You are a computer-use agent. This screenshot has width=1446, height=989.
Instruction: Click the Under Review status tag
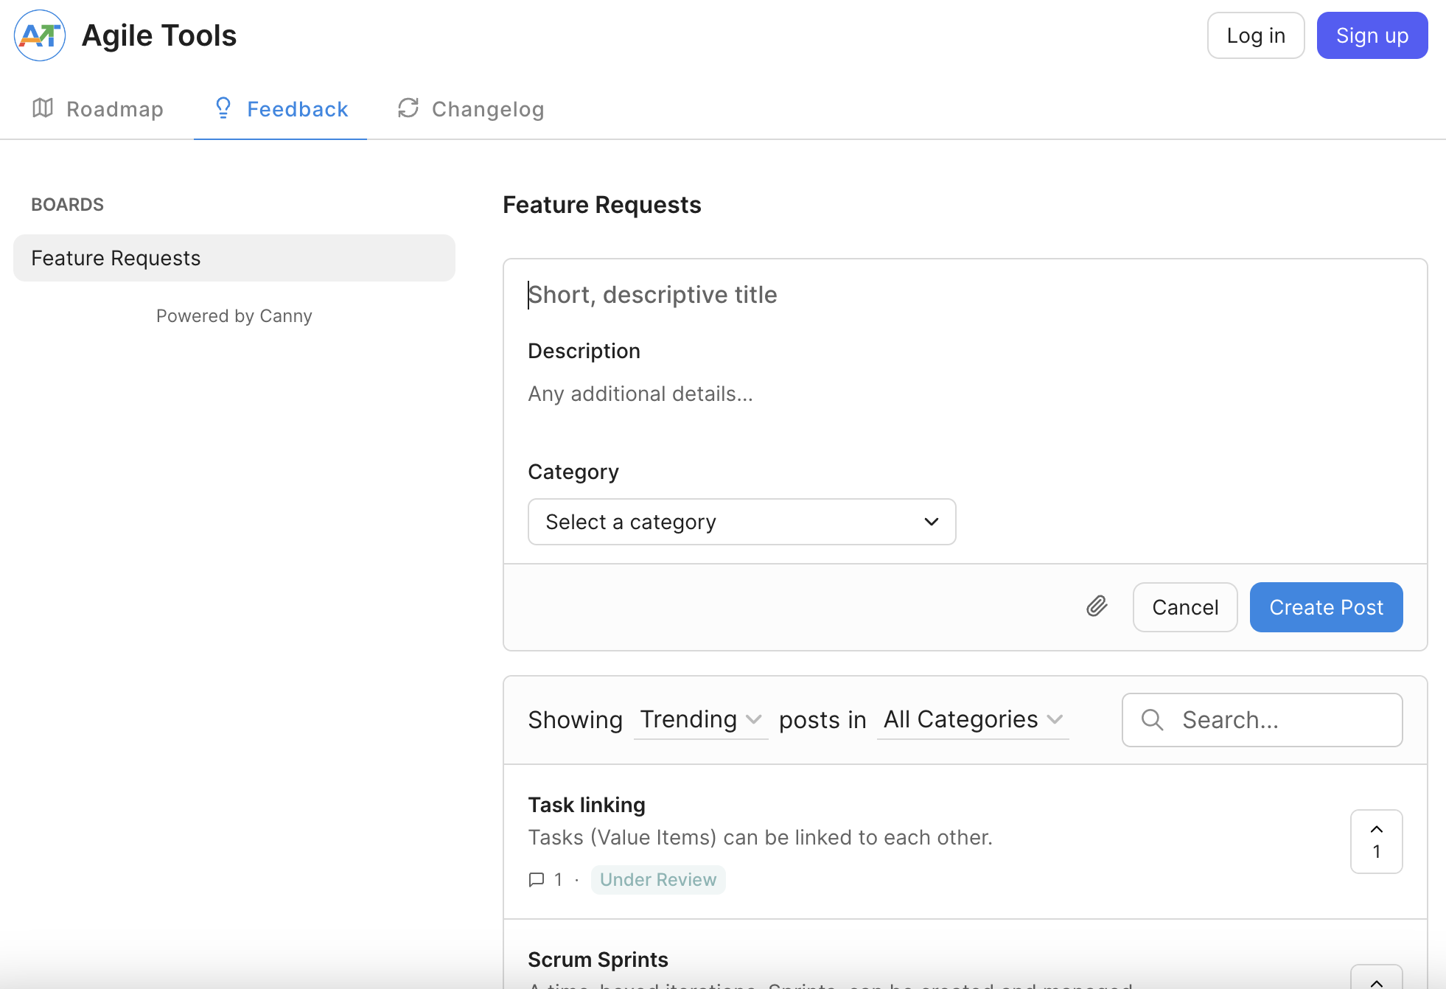tap(658, 880)
